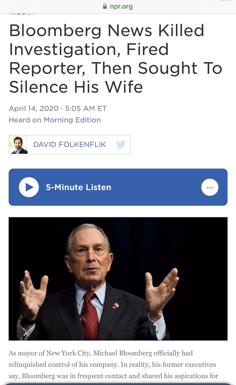Open the David Folkenflik author link
236x385 pixels.
click(70, 144)
